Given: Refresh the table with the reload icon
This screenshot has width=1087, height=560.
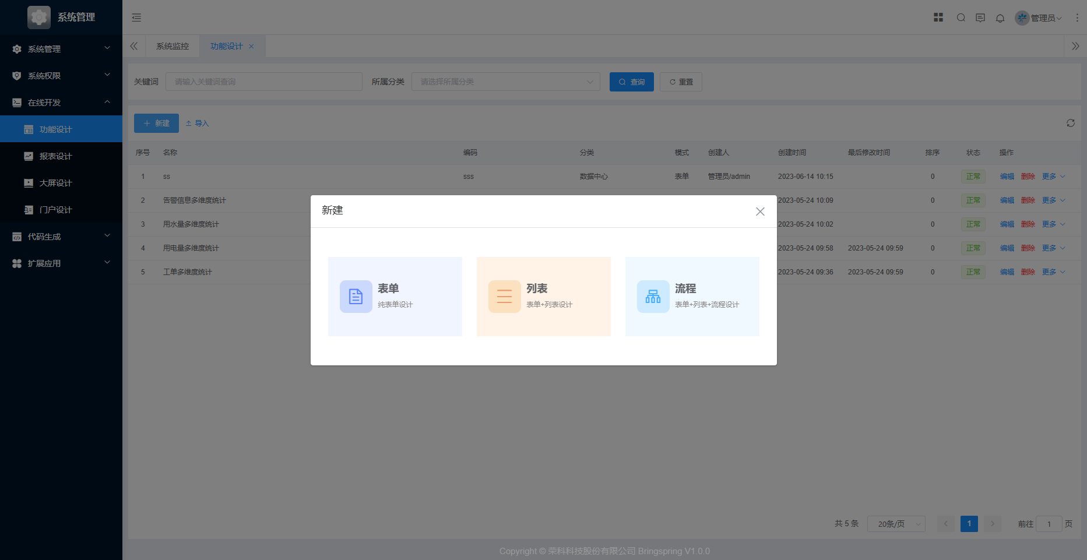Looking at the screenshot, I should 1071,123.
